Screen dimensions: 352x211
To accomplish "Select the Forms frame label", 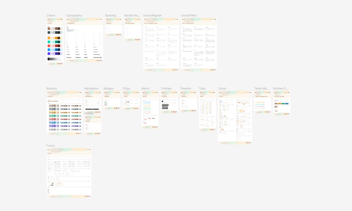I will pyautogui.click(x=51, y=146).
